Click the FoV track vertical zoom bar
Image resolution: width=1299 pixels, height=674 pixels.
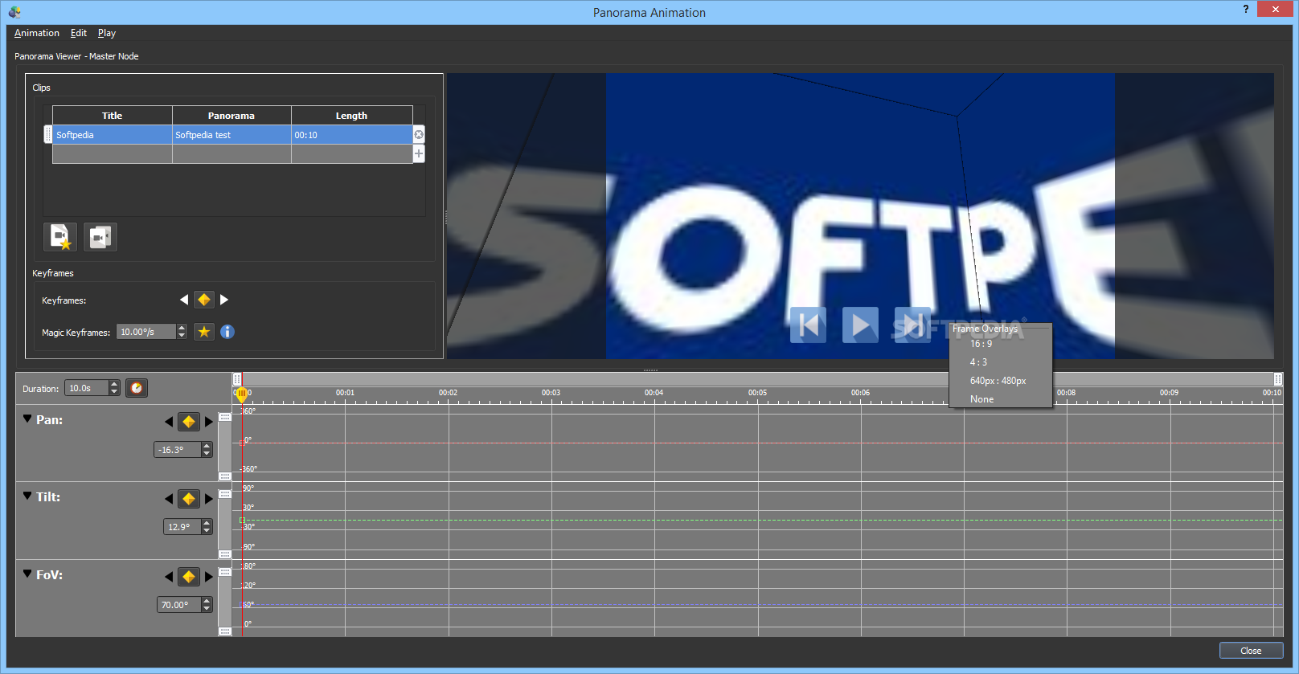pos(225,602)
